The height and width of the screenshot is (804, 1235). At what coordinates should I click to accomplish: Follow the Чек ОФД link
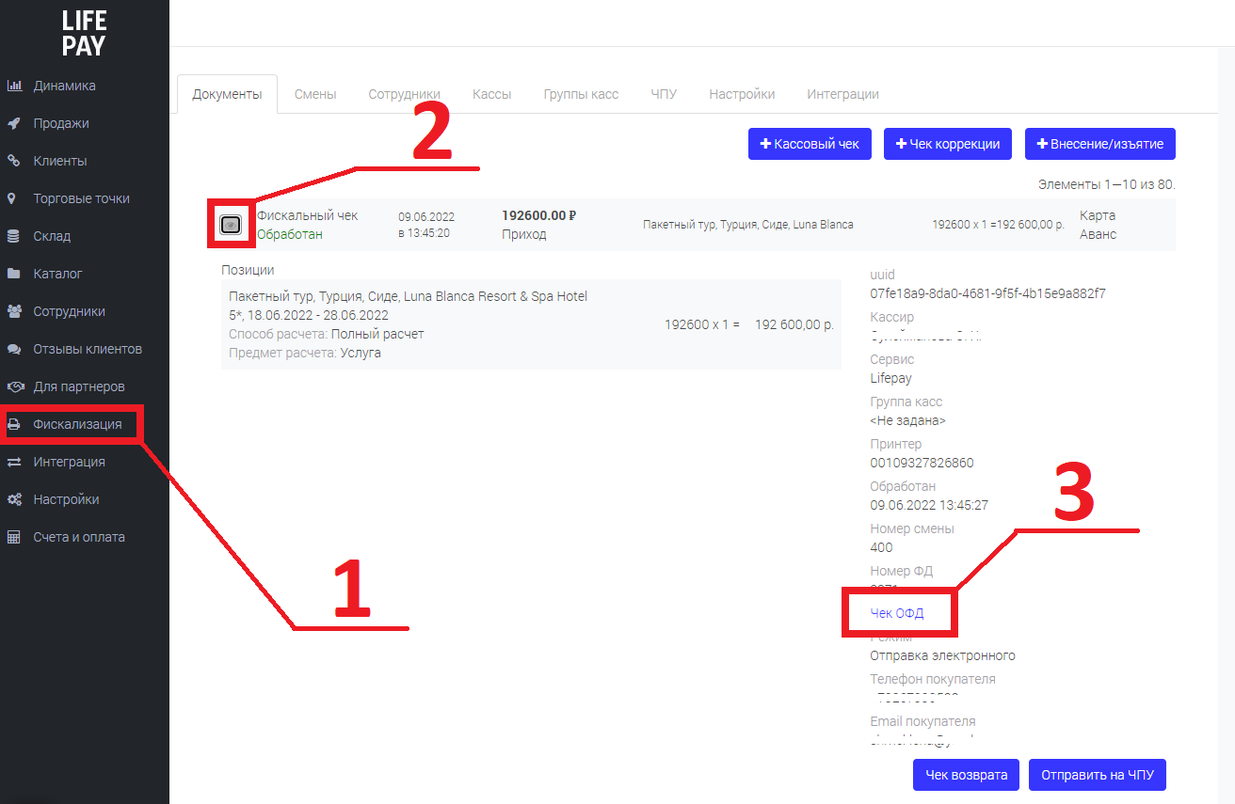pos(897,613)
